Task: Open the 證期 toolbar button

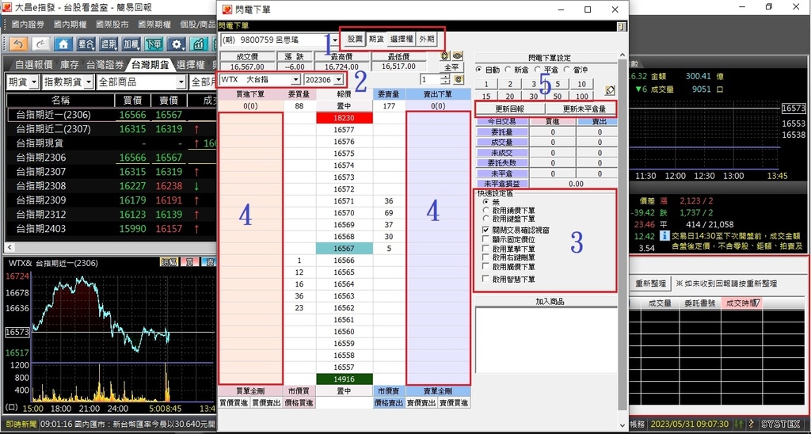Action: tap(109, 44)
